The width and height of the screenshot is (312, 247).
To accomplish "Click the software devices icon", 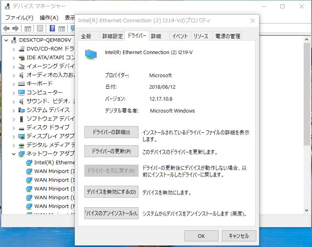I will point(21,119).
